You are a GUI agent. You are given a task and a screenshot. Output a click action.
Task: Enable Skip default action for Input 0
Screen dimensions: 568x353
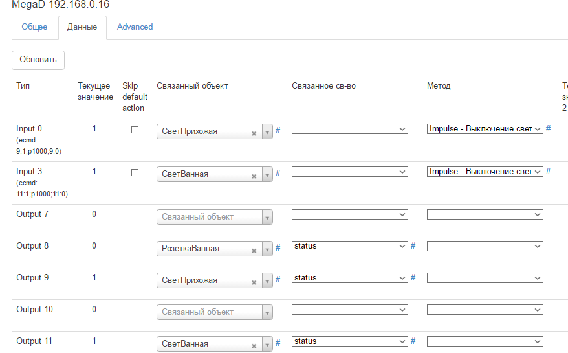[x=135, y=130]
